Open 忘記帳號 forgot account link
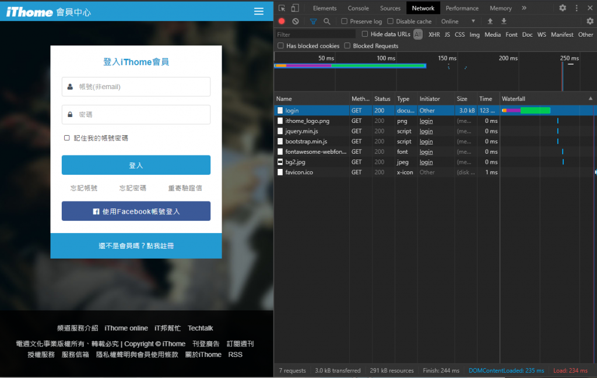Viewport: 597px width, 378px height. tap(84, 188)
